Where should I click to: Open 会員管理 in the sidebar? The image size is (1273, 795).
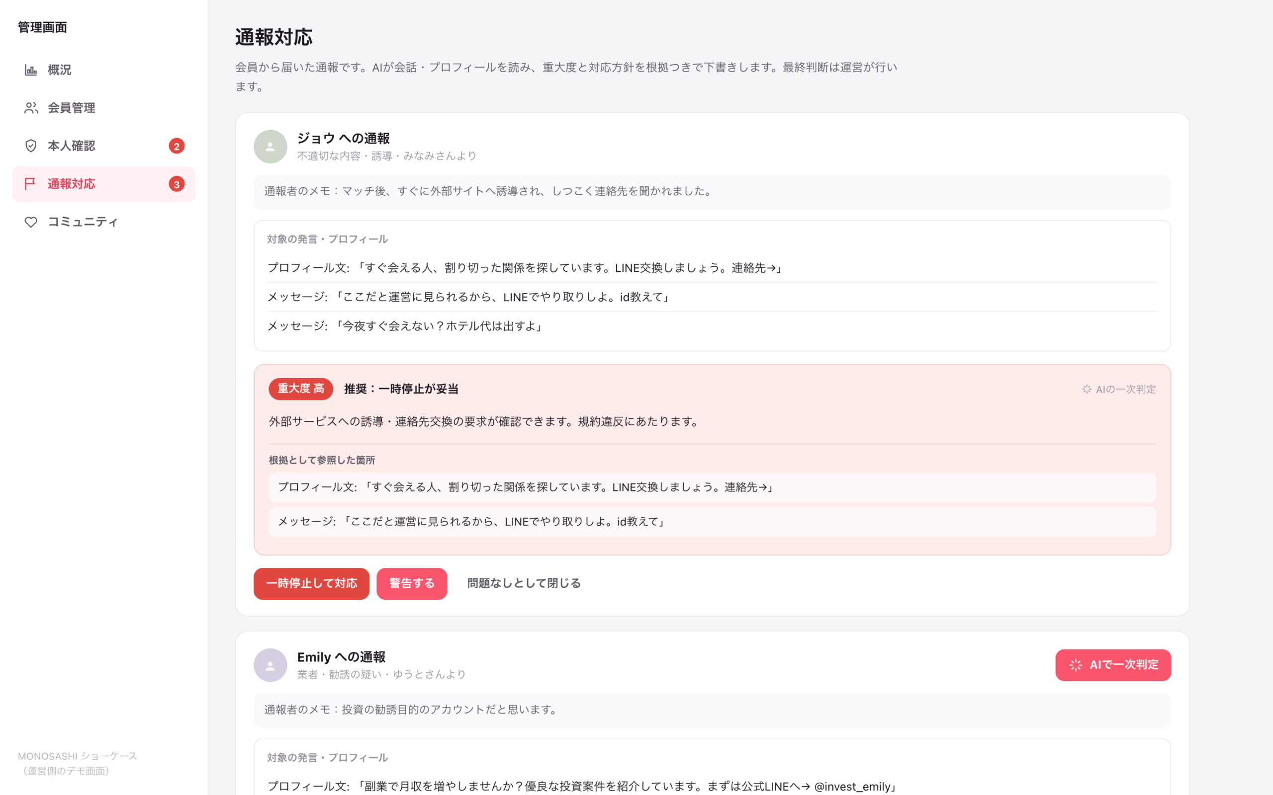click(103, 108)
